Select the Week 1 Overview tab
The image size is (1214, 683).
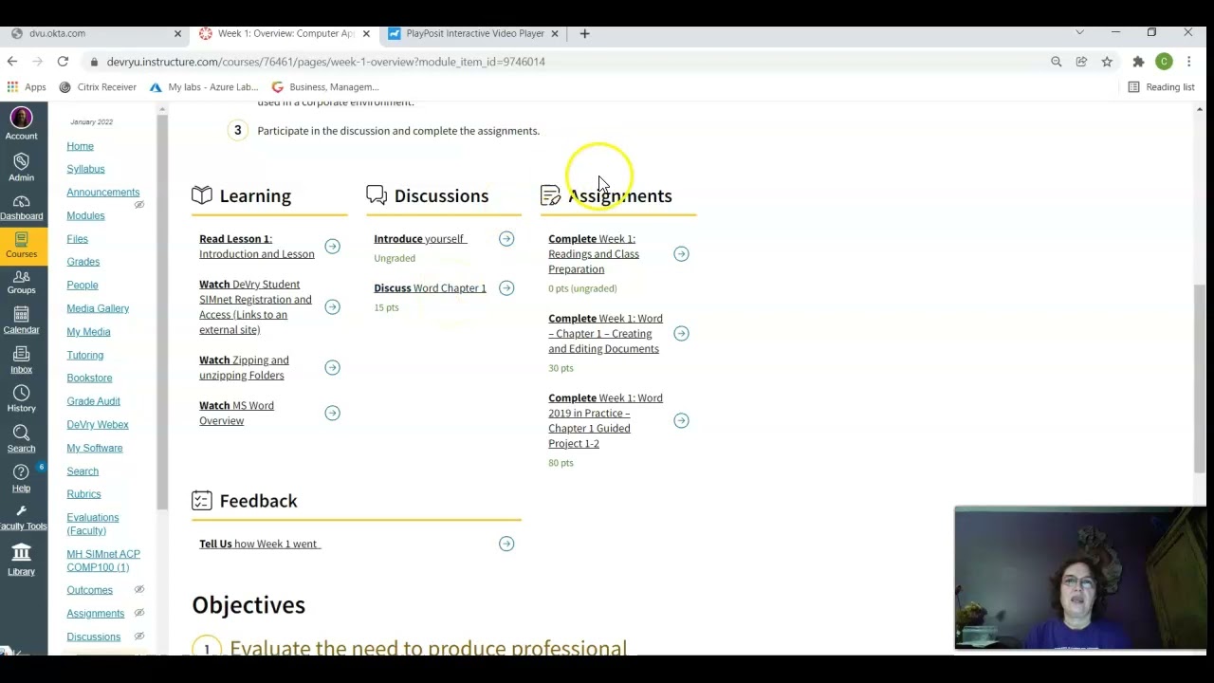point(285,33)
